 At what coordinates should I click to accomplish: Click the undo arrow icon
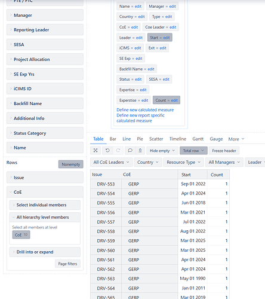coord(107,151)
